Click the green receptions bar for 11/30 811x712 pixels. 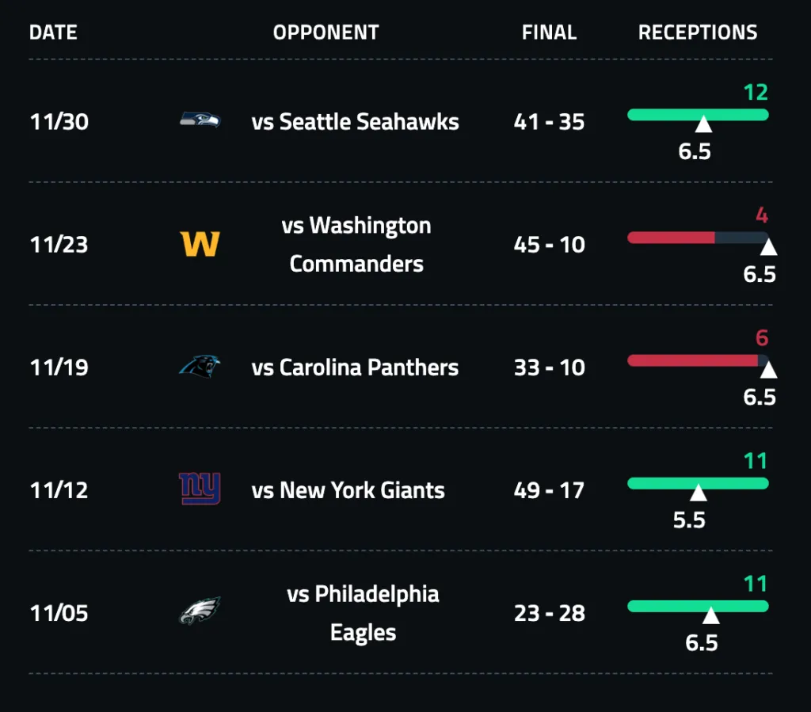coord(698,114)
